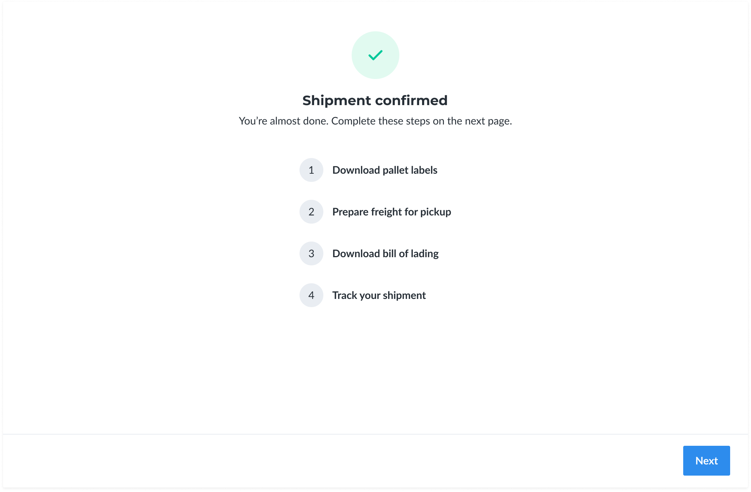Click the green checkmark success icon

[375, 55]
